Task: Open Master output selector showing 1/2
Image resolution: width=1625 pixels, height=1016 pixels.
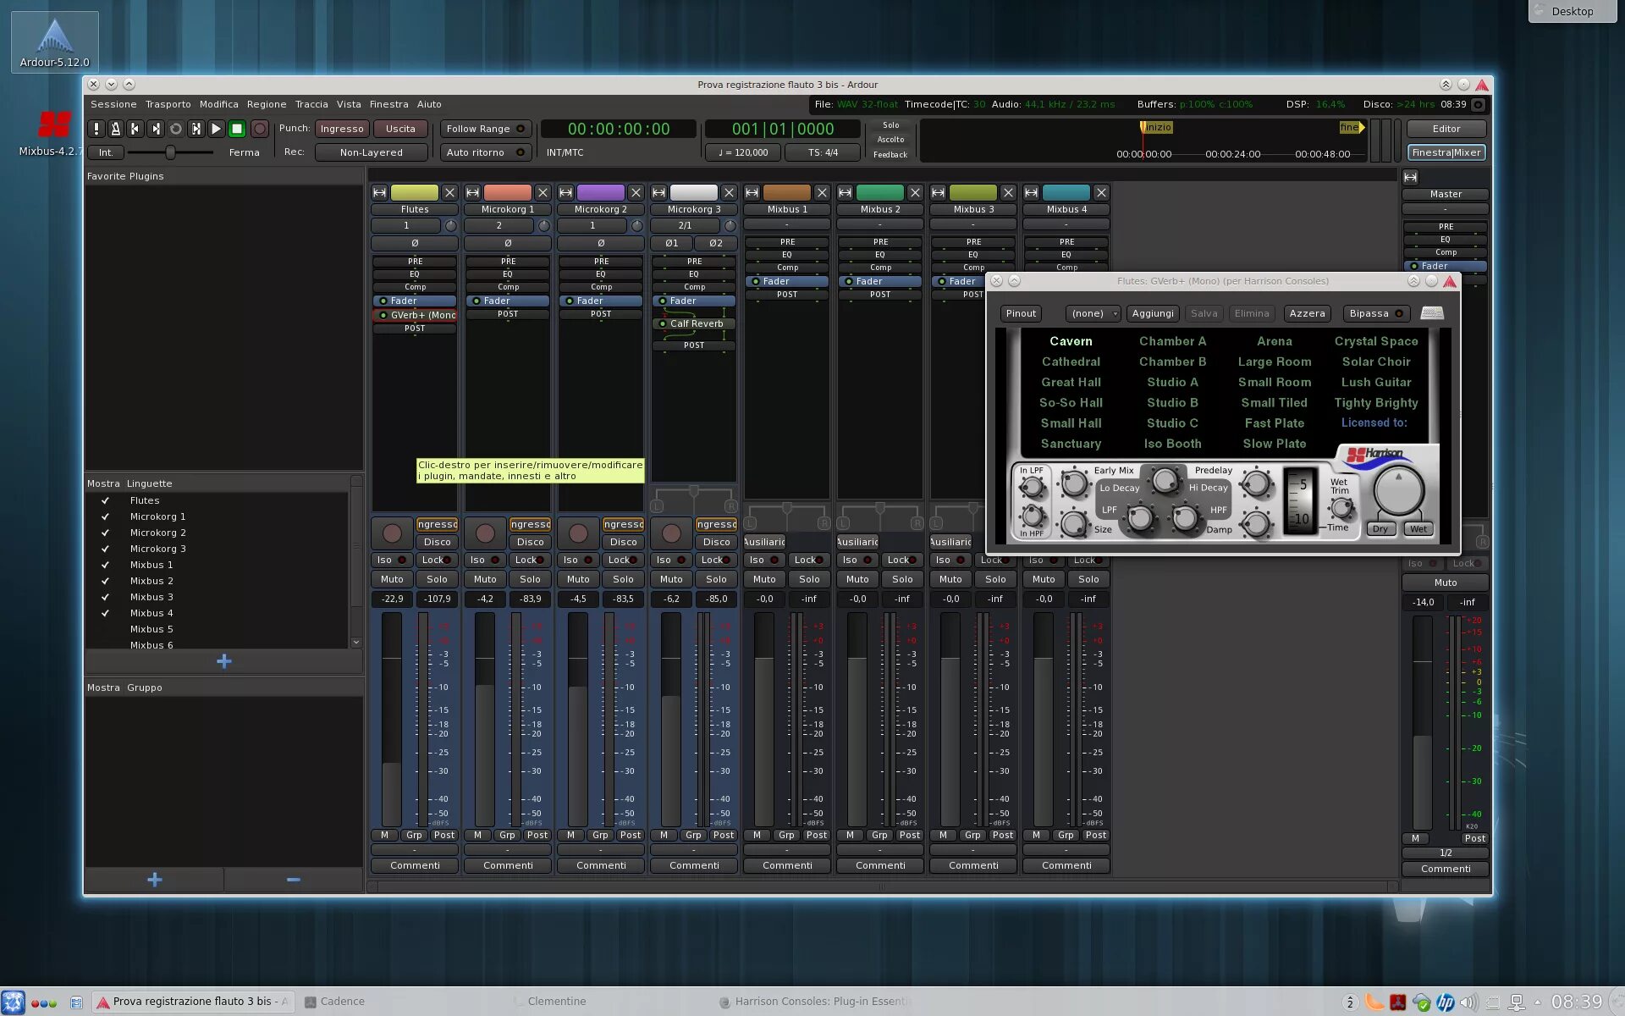Action: point(1446,853)
